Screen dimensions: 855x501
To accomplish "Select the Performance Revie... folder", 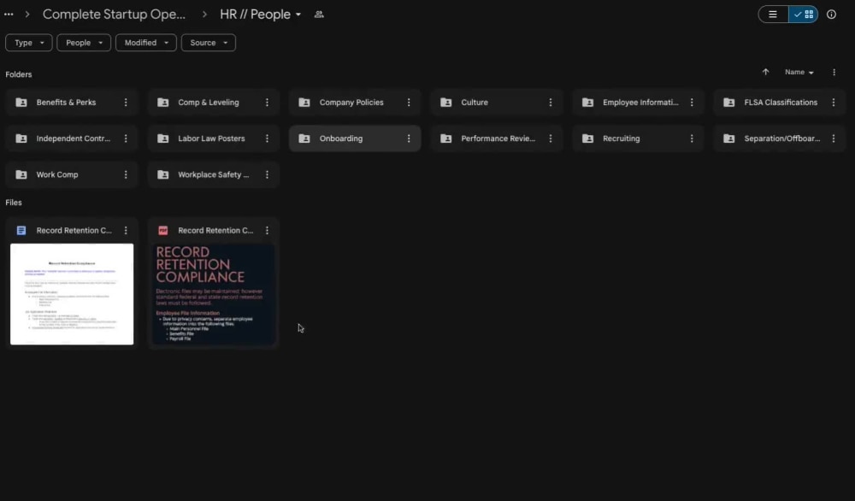I will (498, 139).
